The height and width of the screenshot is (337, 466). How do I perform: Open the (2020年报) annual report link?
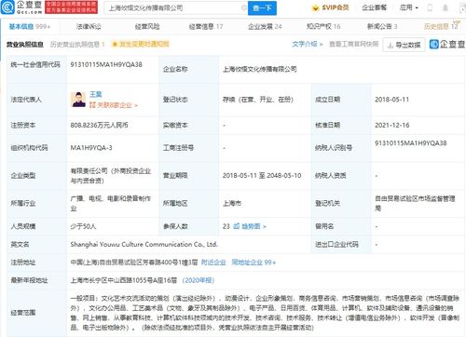pyautogui.click(x=199, y=280)
